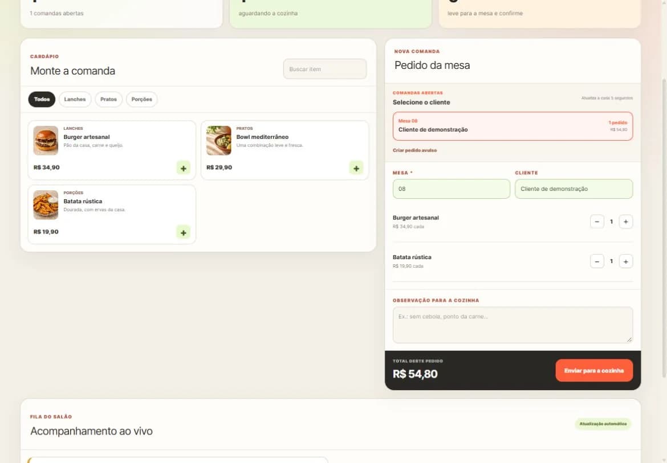Focus the Cliente name field
The image size is (667, 463).
574,189
